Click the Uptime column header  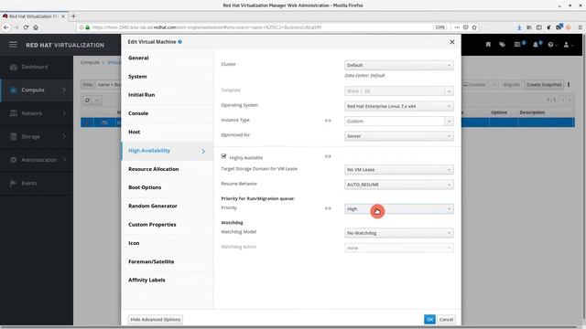499,112
